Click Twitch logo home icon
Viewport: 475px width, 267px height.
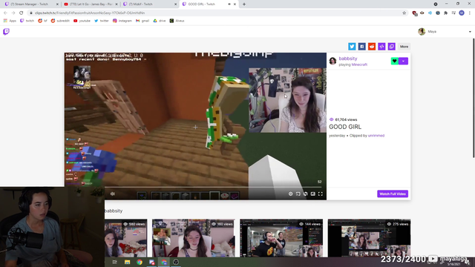point(7,31)
